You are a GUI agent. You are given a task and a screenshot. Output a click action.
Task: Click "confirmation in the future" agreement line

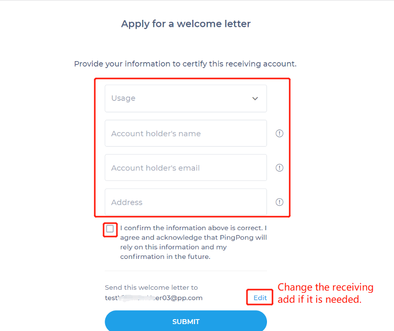(165, 257)
